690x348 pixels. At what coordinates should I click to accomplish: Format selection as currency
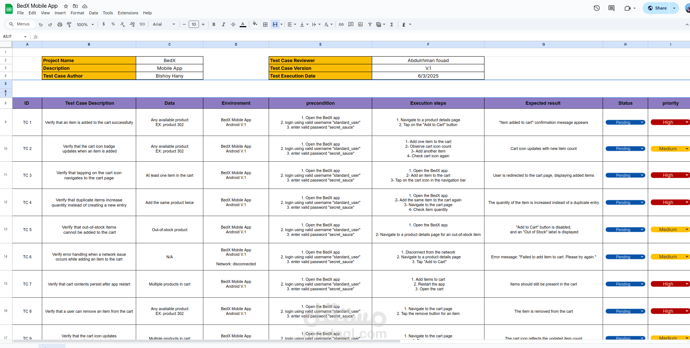coord(103,24)
